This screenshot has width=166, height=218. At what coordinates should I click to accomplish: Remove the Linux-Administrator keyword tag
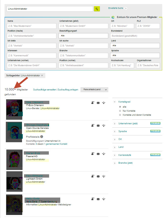tap(42, 76)
